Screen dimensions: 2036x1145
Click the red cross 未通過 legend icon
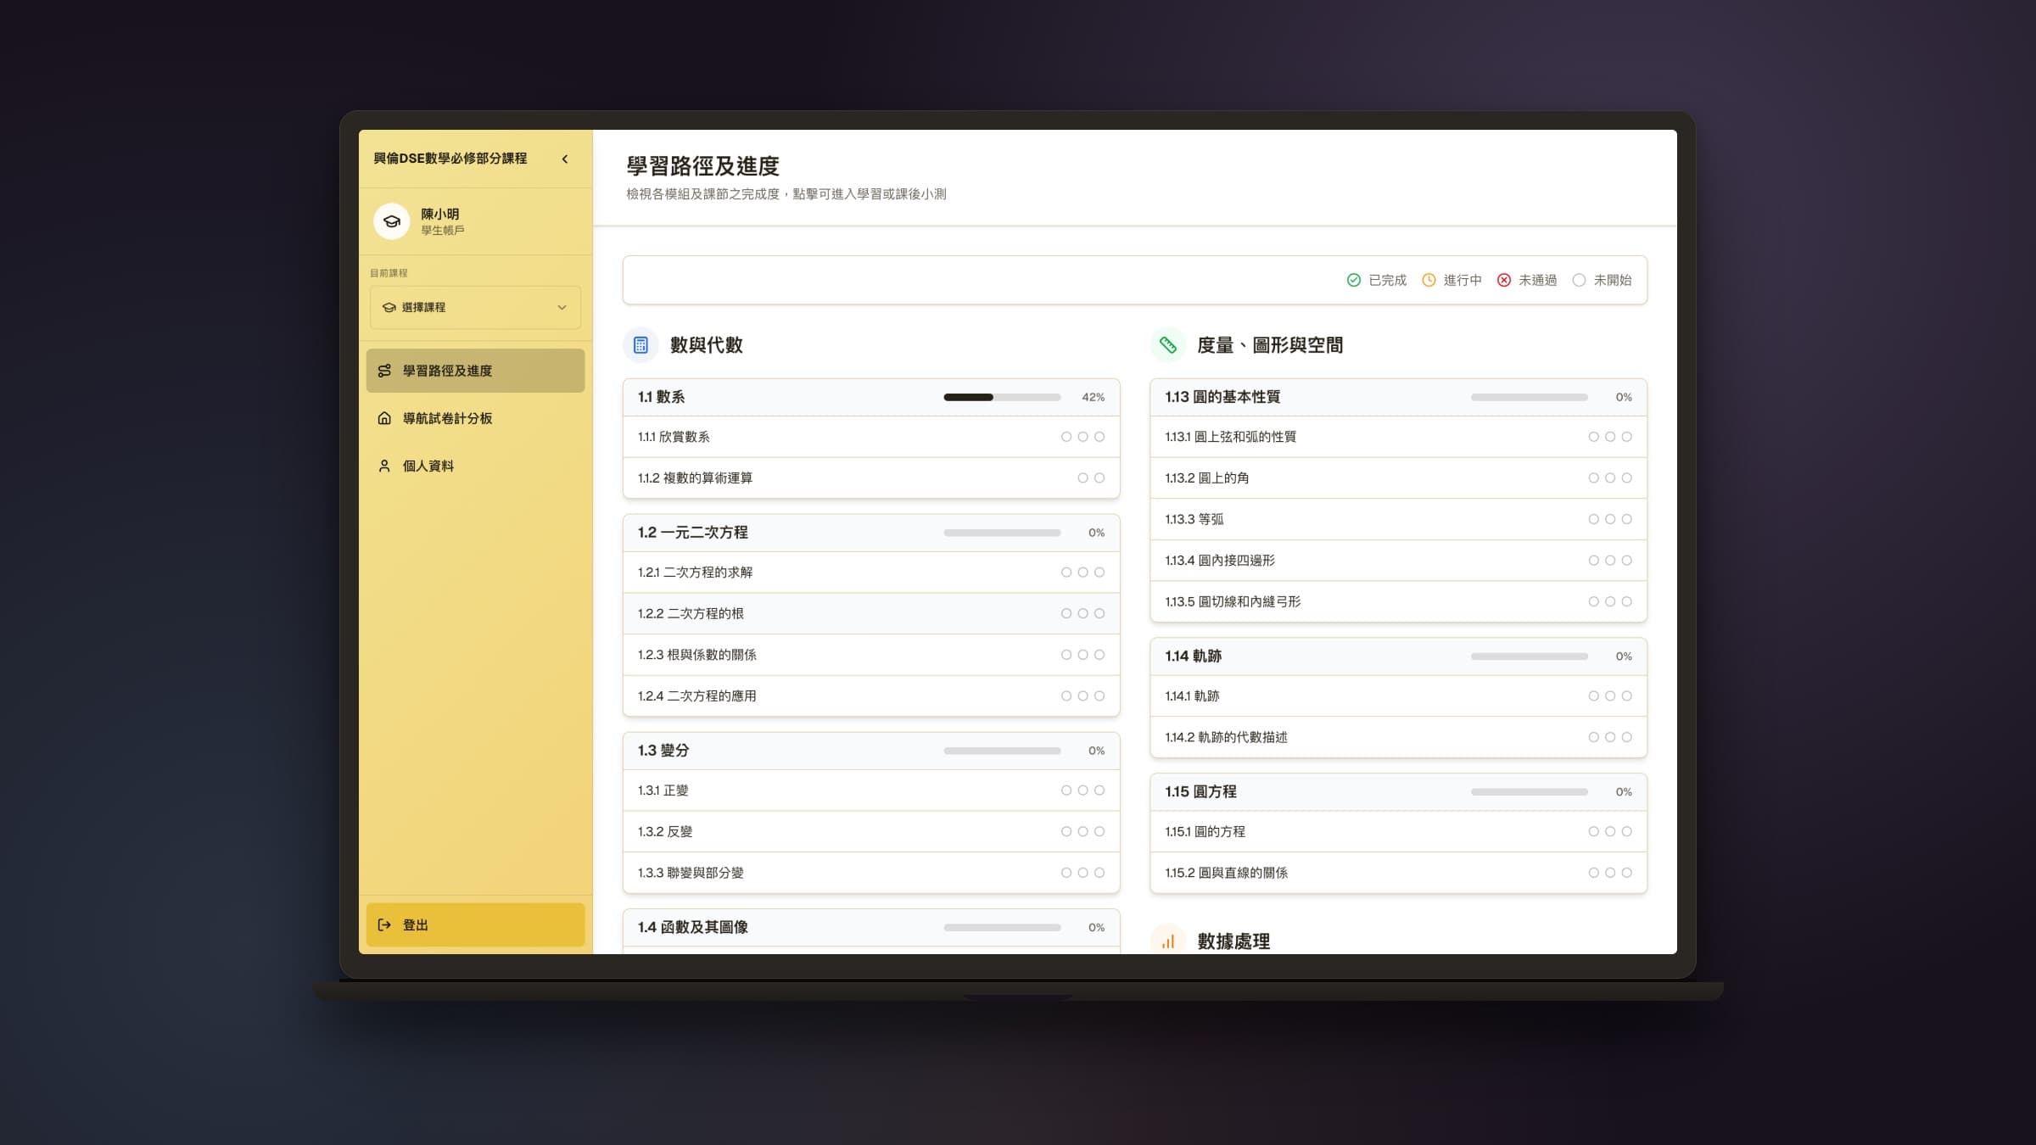click(1503, 280)
